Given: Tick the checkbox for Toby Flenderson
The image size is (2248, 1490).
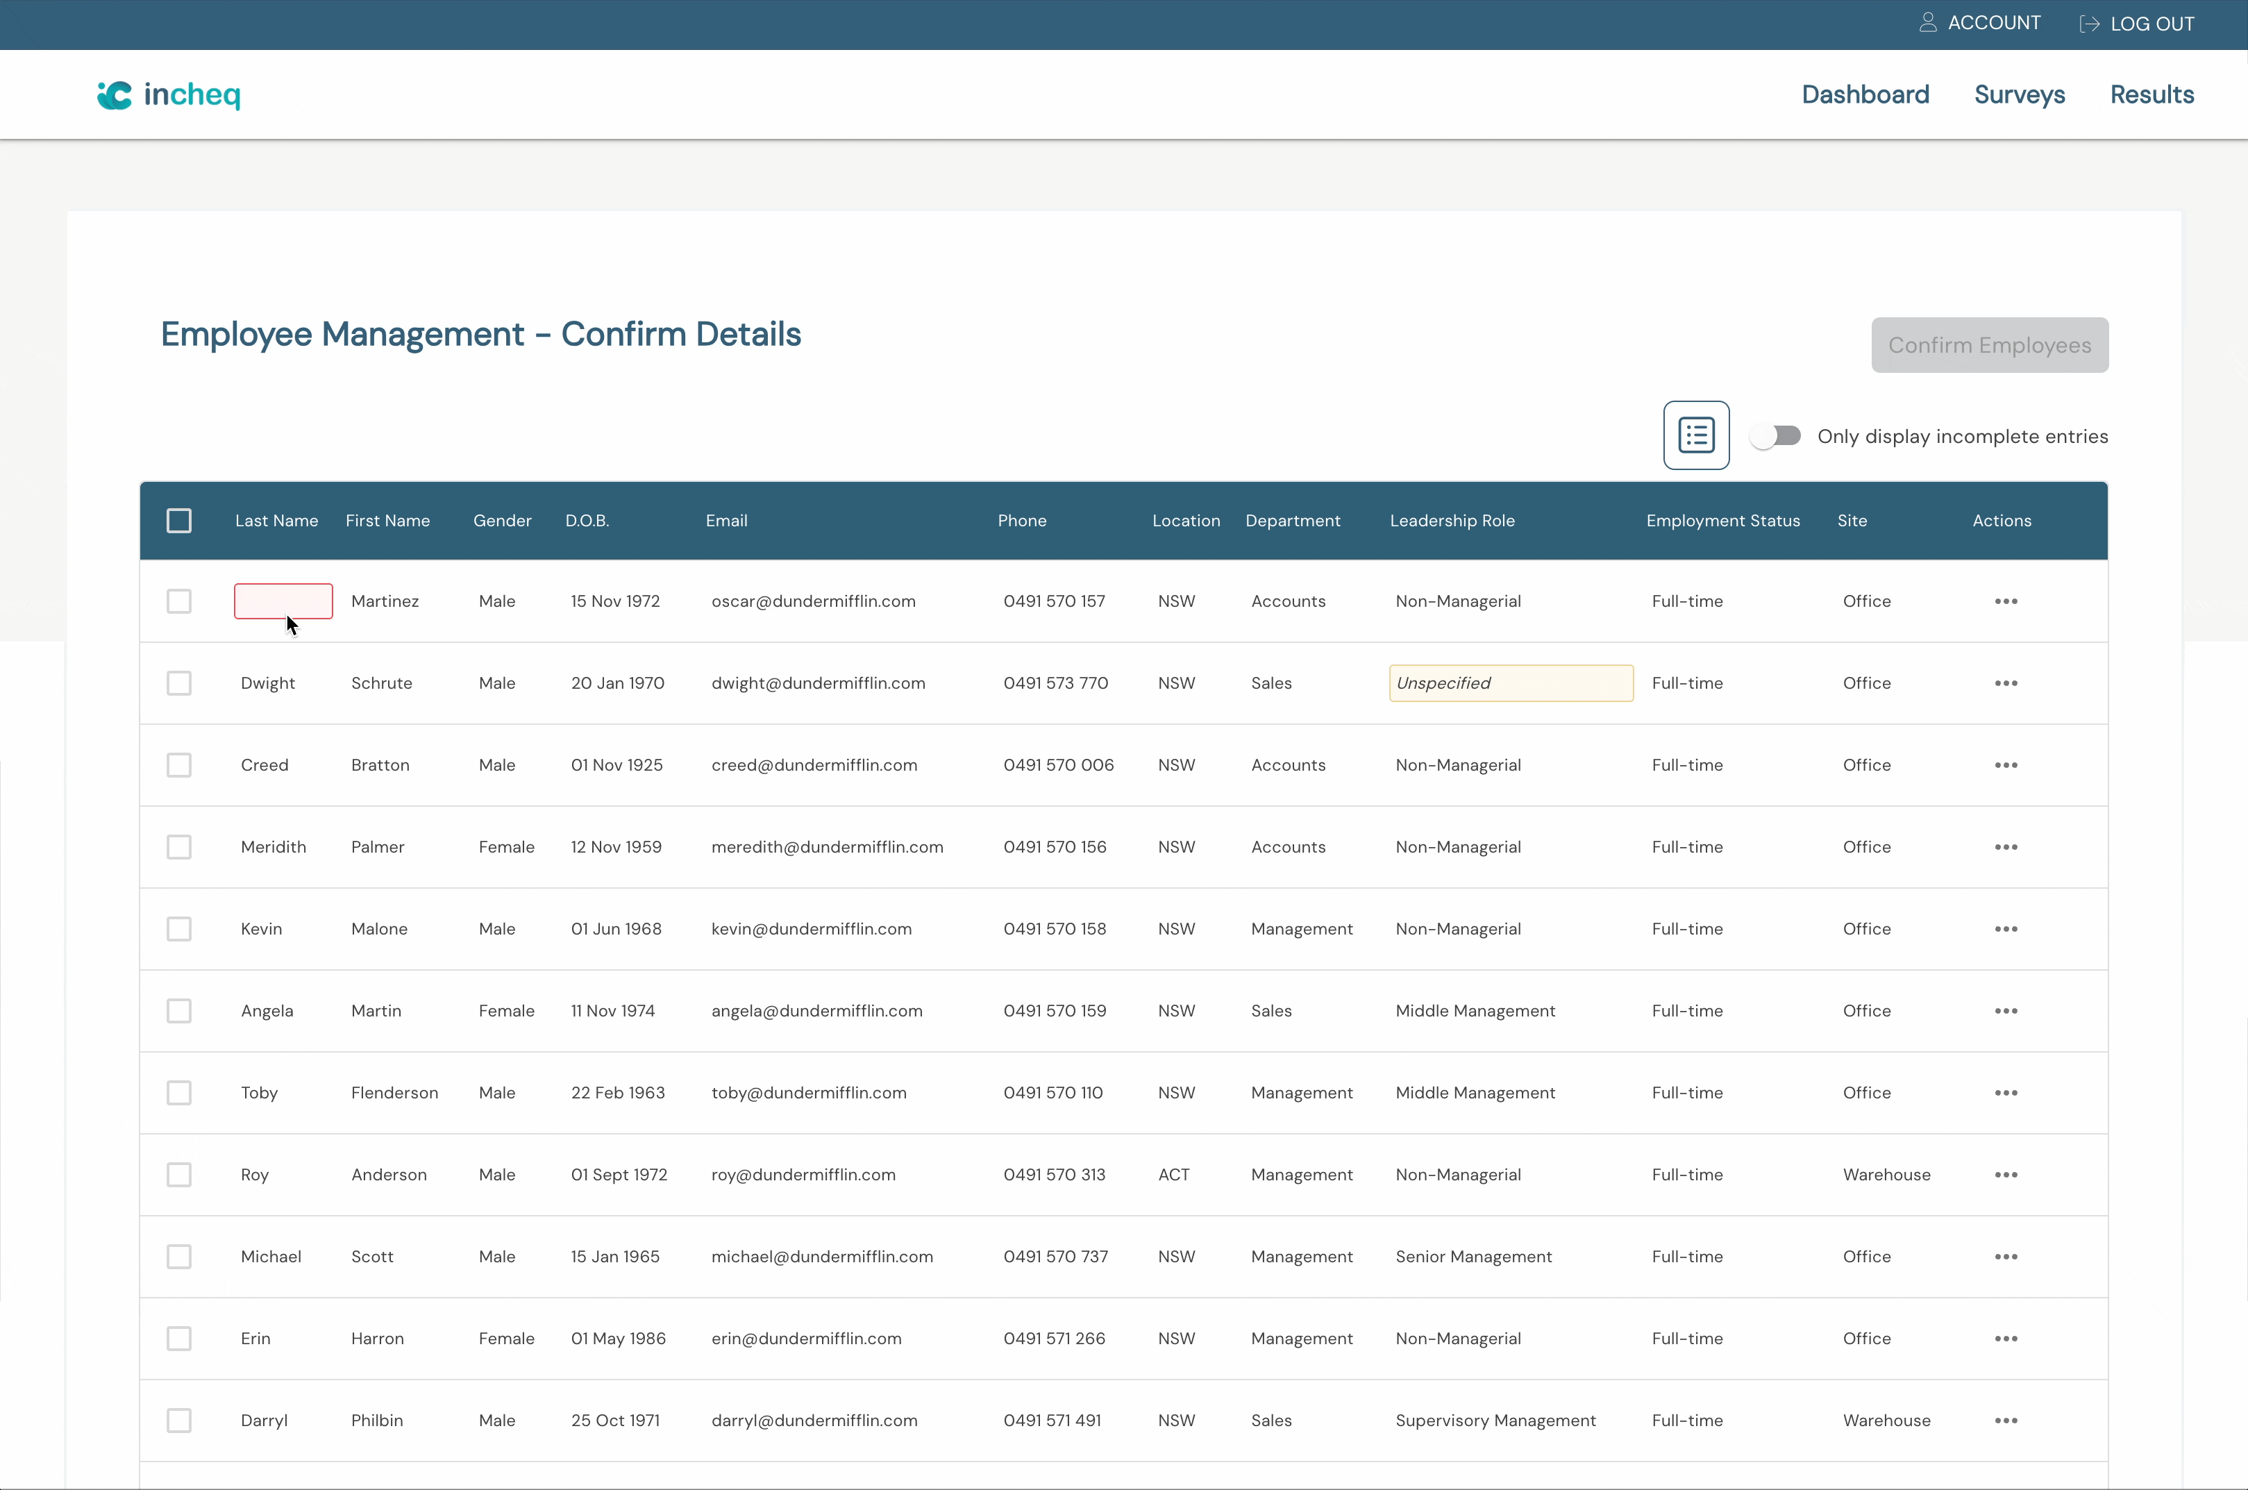Looking at the screenshot, I should [178, 1093].
